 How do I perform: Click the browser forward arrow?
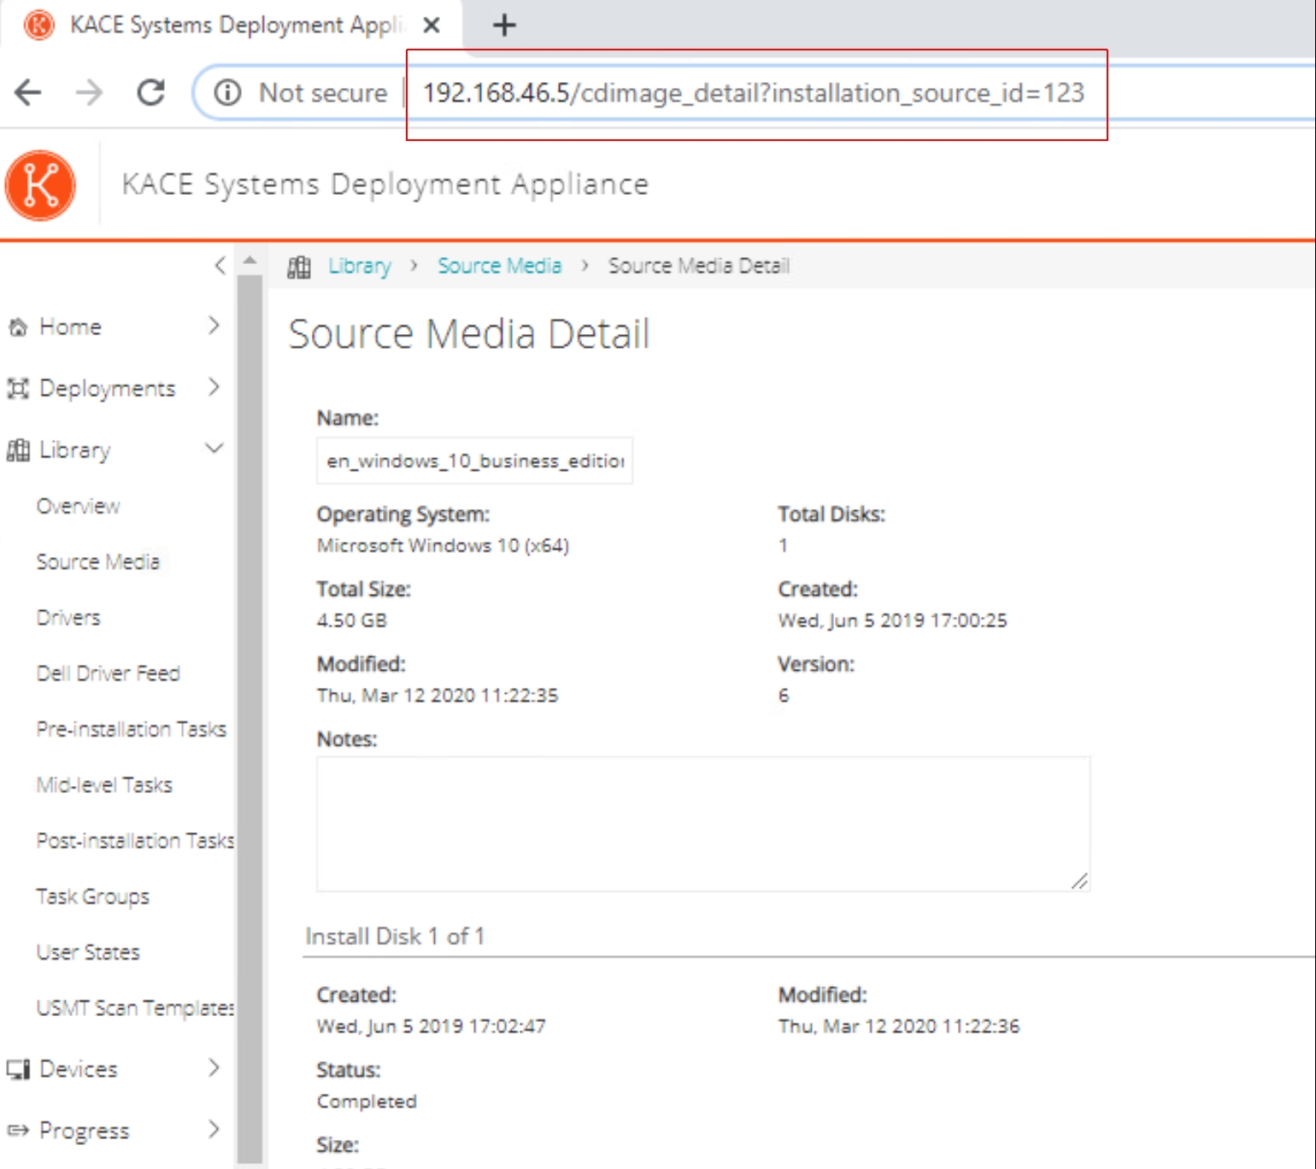click(x=89, y=92)
